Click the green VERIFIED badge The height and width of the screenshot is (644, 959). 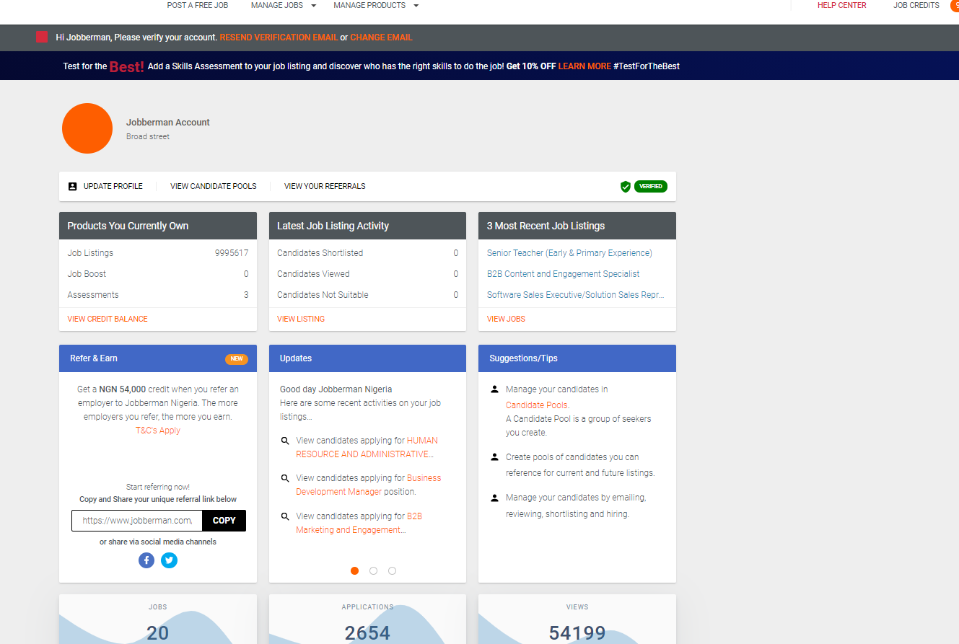pos(651,186)
